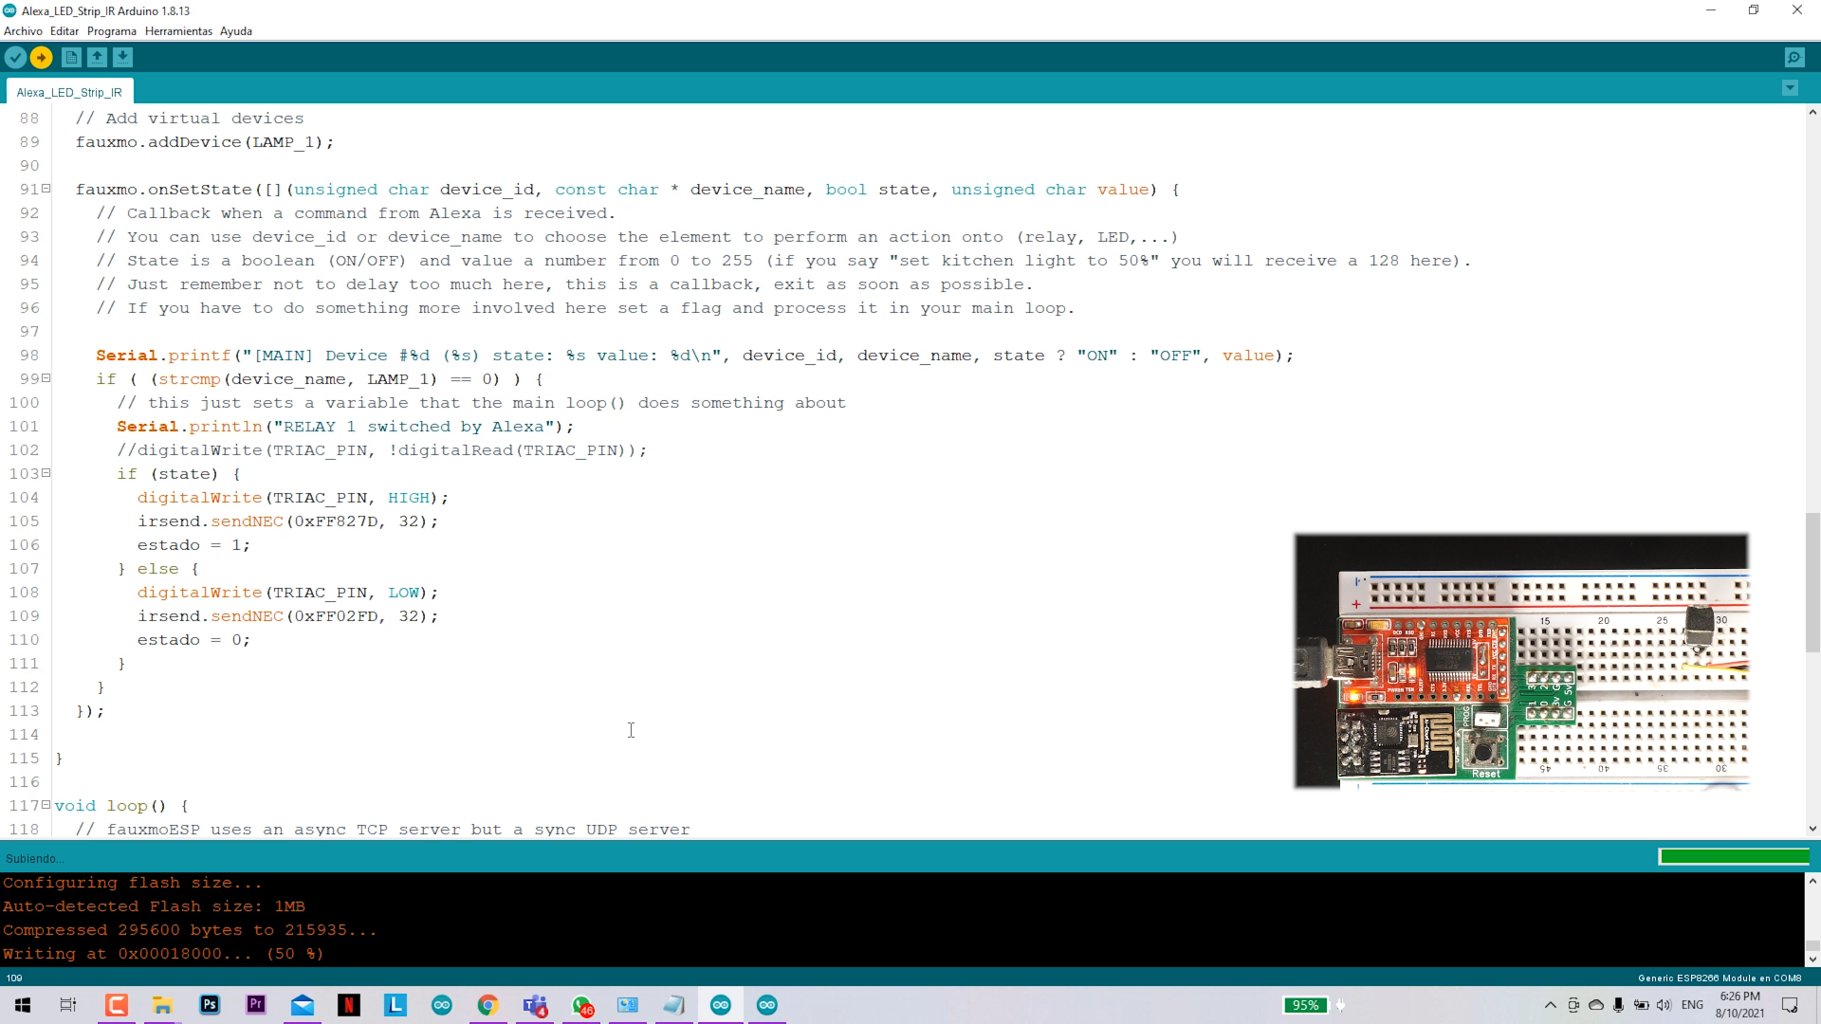This screenshot has width=1821, height=1024.
Task: Collapse the strcmp if-block at line 99
Action: [x=46, y=378]
